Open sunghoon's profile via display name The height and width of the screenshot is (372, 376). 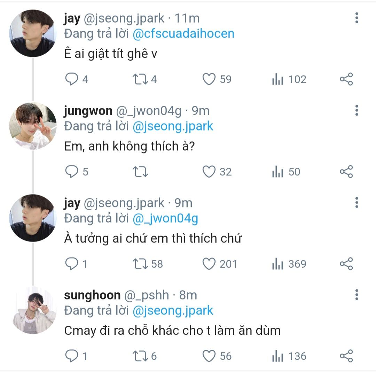(x=92, y=295)
